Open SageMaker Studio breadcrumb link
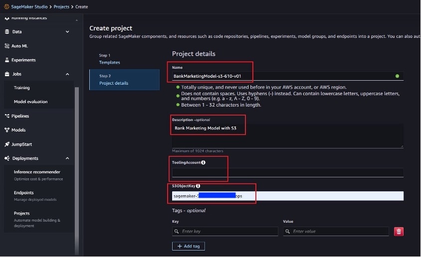 pyautogui.click(x=29, y=6)
